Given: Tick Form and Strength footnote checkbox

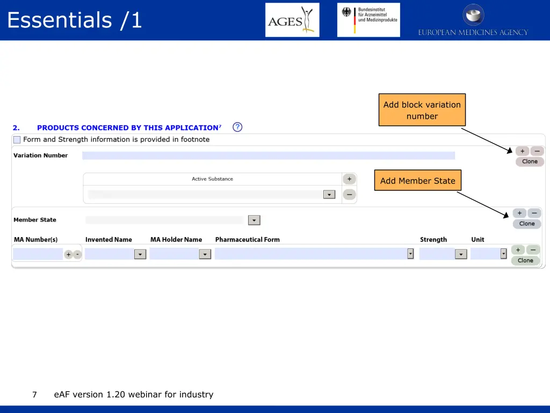Looking at the screenshot, I should click(17, 140).
